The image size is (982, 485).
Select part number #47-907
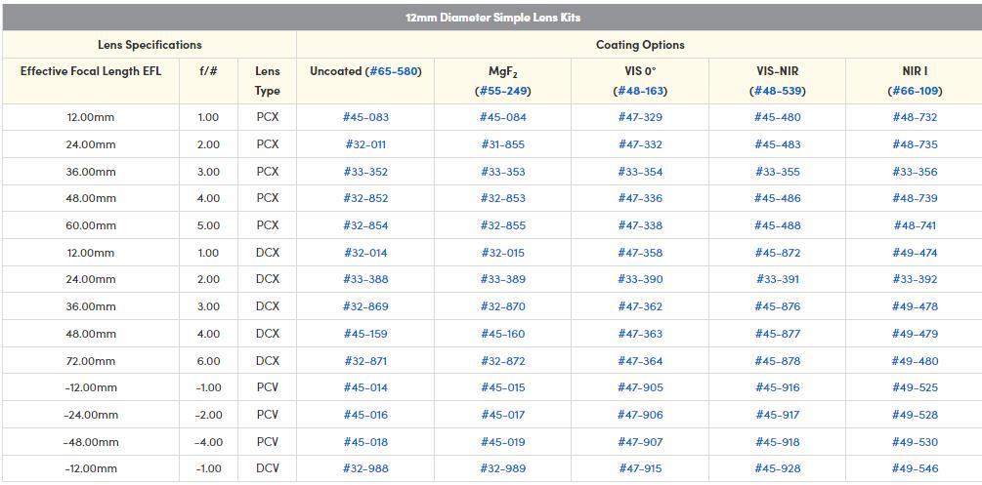click(640, 442)
